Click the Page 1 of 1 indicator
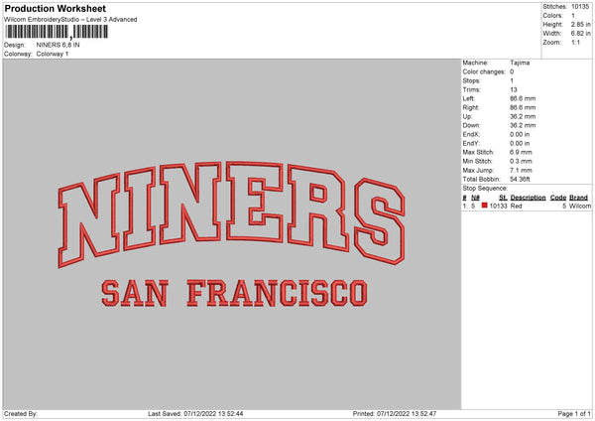The width and height of the screenshot is (595, 421). click(x=574, y=413)
